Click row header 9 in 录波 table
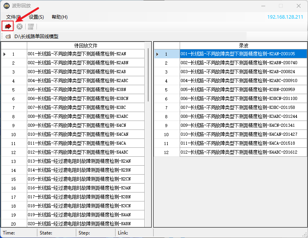308x238 pixels. (x=166, y=125)
